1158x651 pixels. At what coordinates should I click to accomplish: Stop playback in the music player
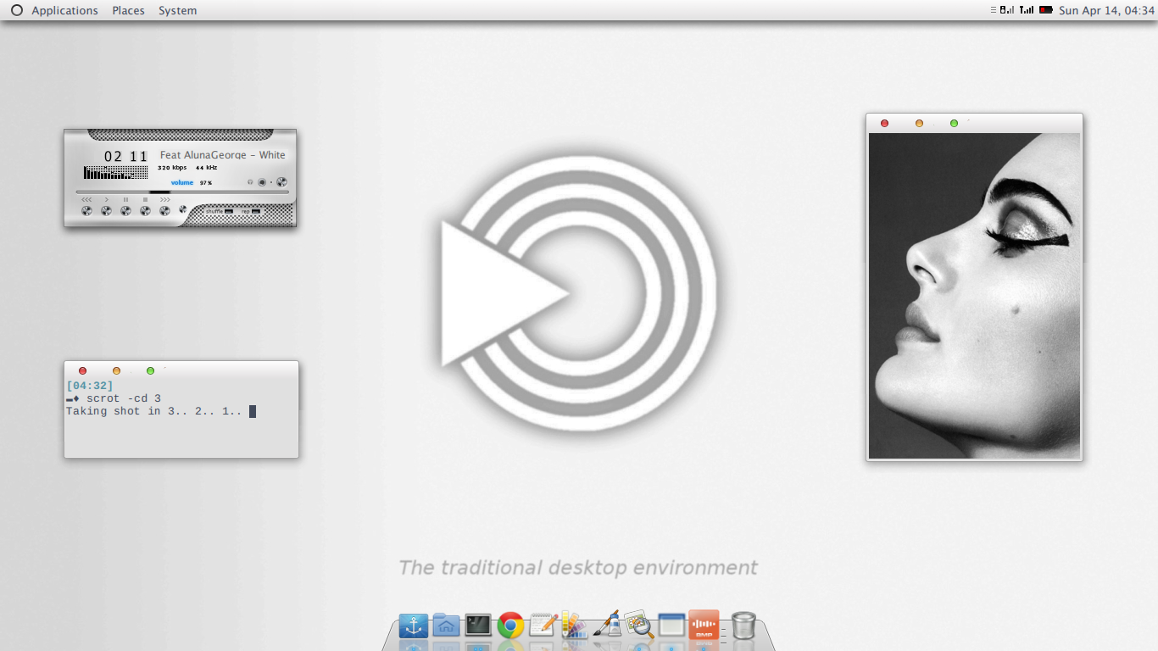tap(145, 210)
